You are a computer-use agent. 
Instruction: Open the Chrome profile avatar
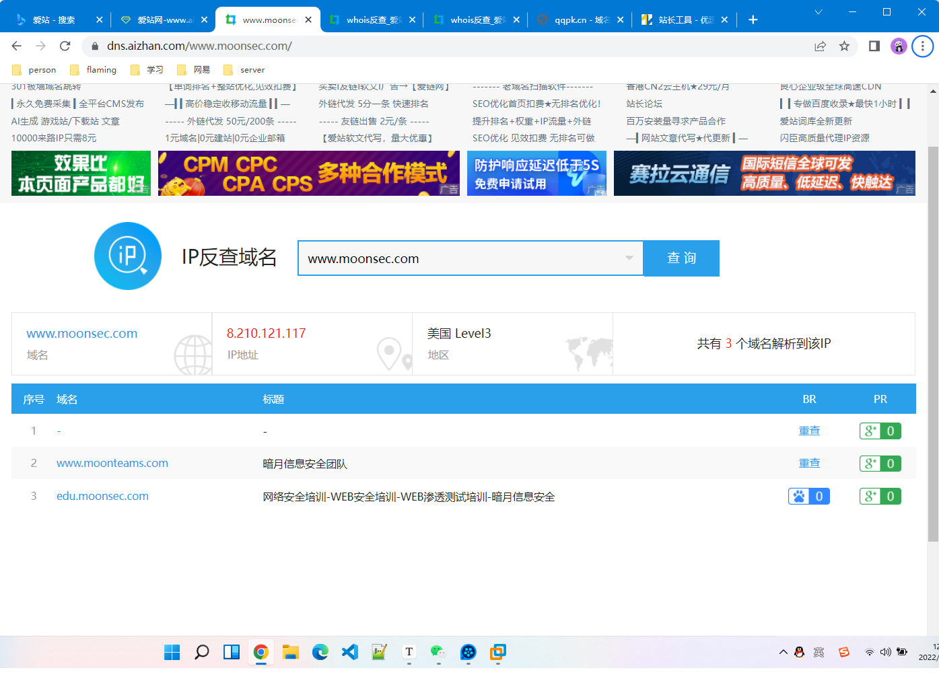899,46
